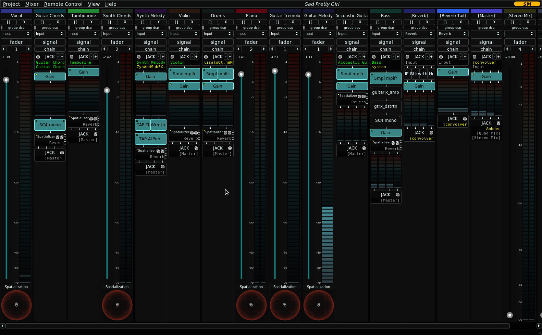The height and width of the screenshot is (335, 542).
Task: Open the Tambourine strip's Input group dropdown
Action: click(x=84, y=34)
